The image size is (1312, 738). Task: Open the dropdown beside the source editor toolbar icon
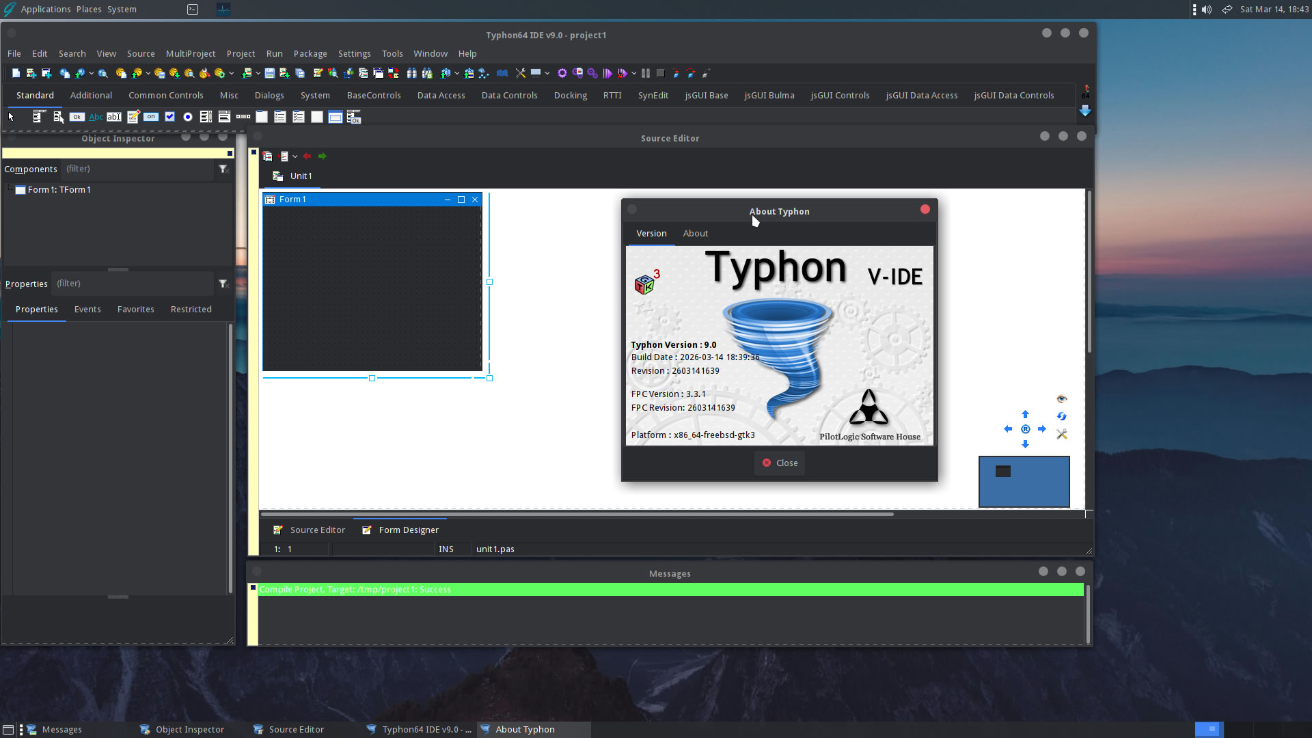click(x=295, y=156)
